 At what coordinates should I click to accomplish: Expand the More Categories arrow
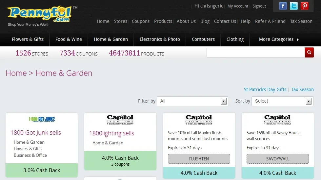point(298,40)
